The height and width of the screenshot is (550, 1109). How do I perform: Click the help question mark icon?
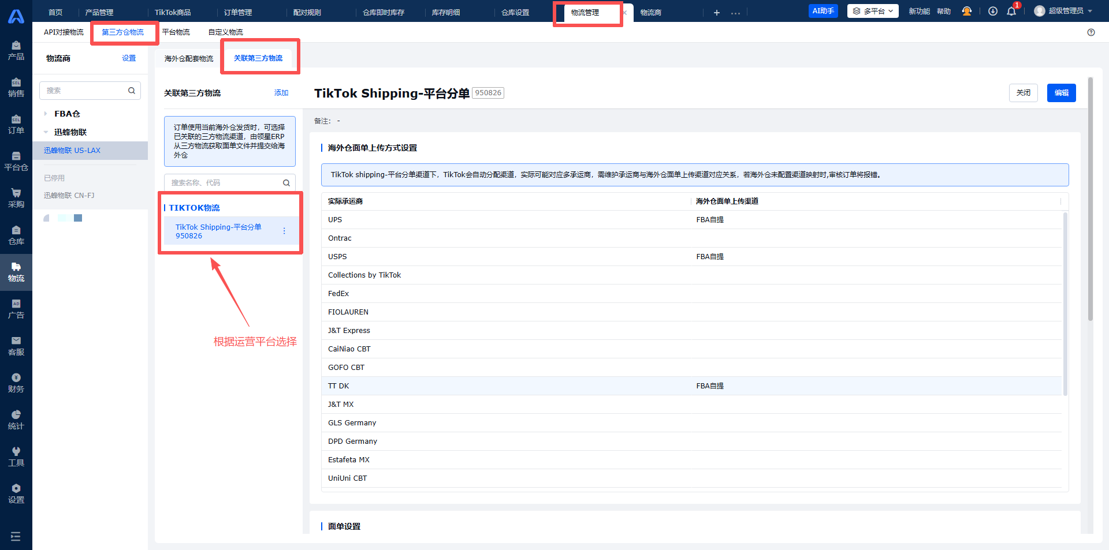pyautogui.click(x=1091, y=32)
